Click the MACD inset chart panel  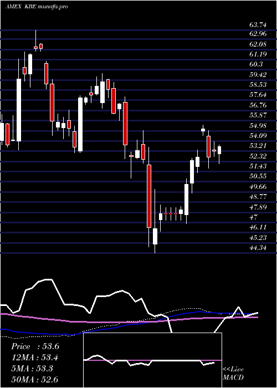click(152, 360)
